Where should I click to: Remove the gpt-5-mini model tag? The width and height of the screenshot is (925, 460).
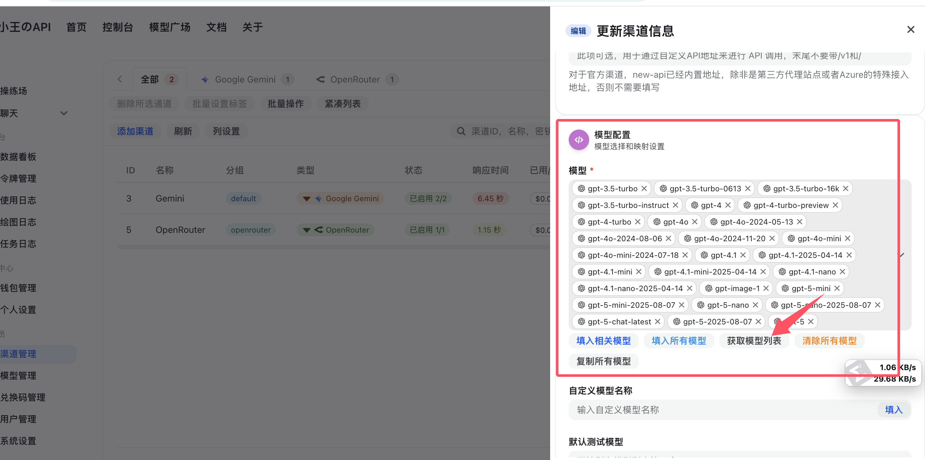(x=837, y=288)
